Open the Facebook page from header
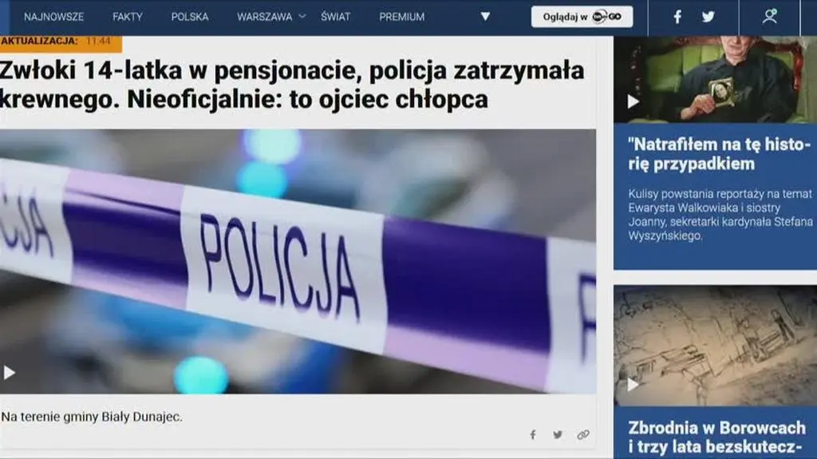Image resolution: width=817 pixels, height=459 pixels. pos(677,17)
